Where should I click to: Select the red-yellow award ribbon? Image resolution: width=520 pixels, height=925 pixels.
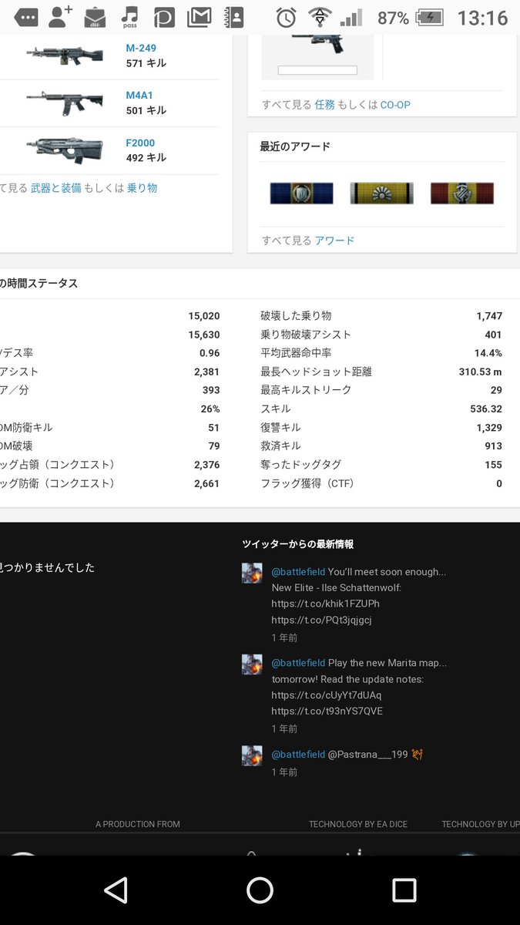coord(461,193)
